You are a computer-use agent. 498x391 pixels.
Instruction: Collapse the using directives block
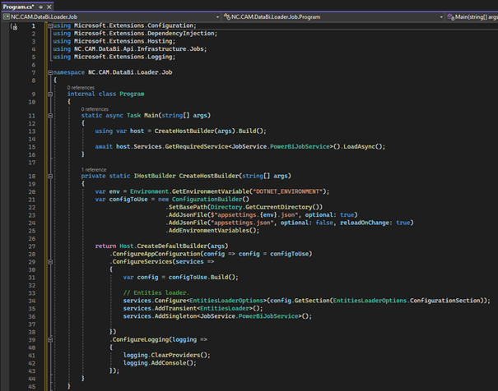50,26
